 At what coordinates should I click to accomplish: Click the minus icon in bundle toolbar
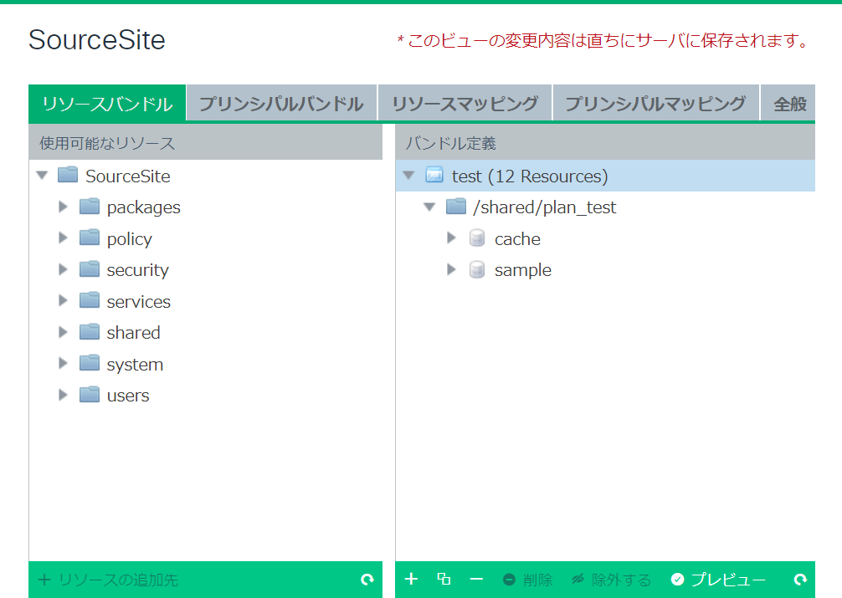[x=476, y=580]
